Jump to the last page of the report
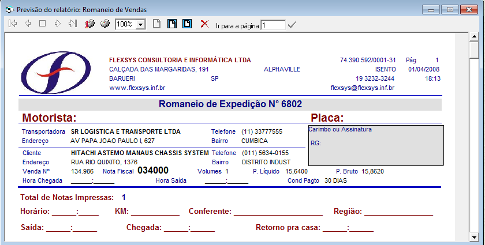Screen dimensions: 485x245 pyautogui.click(x=73, y=24)
